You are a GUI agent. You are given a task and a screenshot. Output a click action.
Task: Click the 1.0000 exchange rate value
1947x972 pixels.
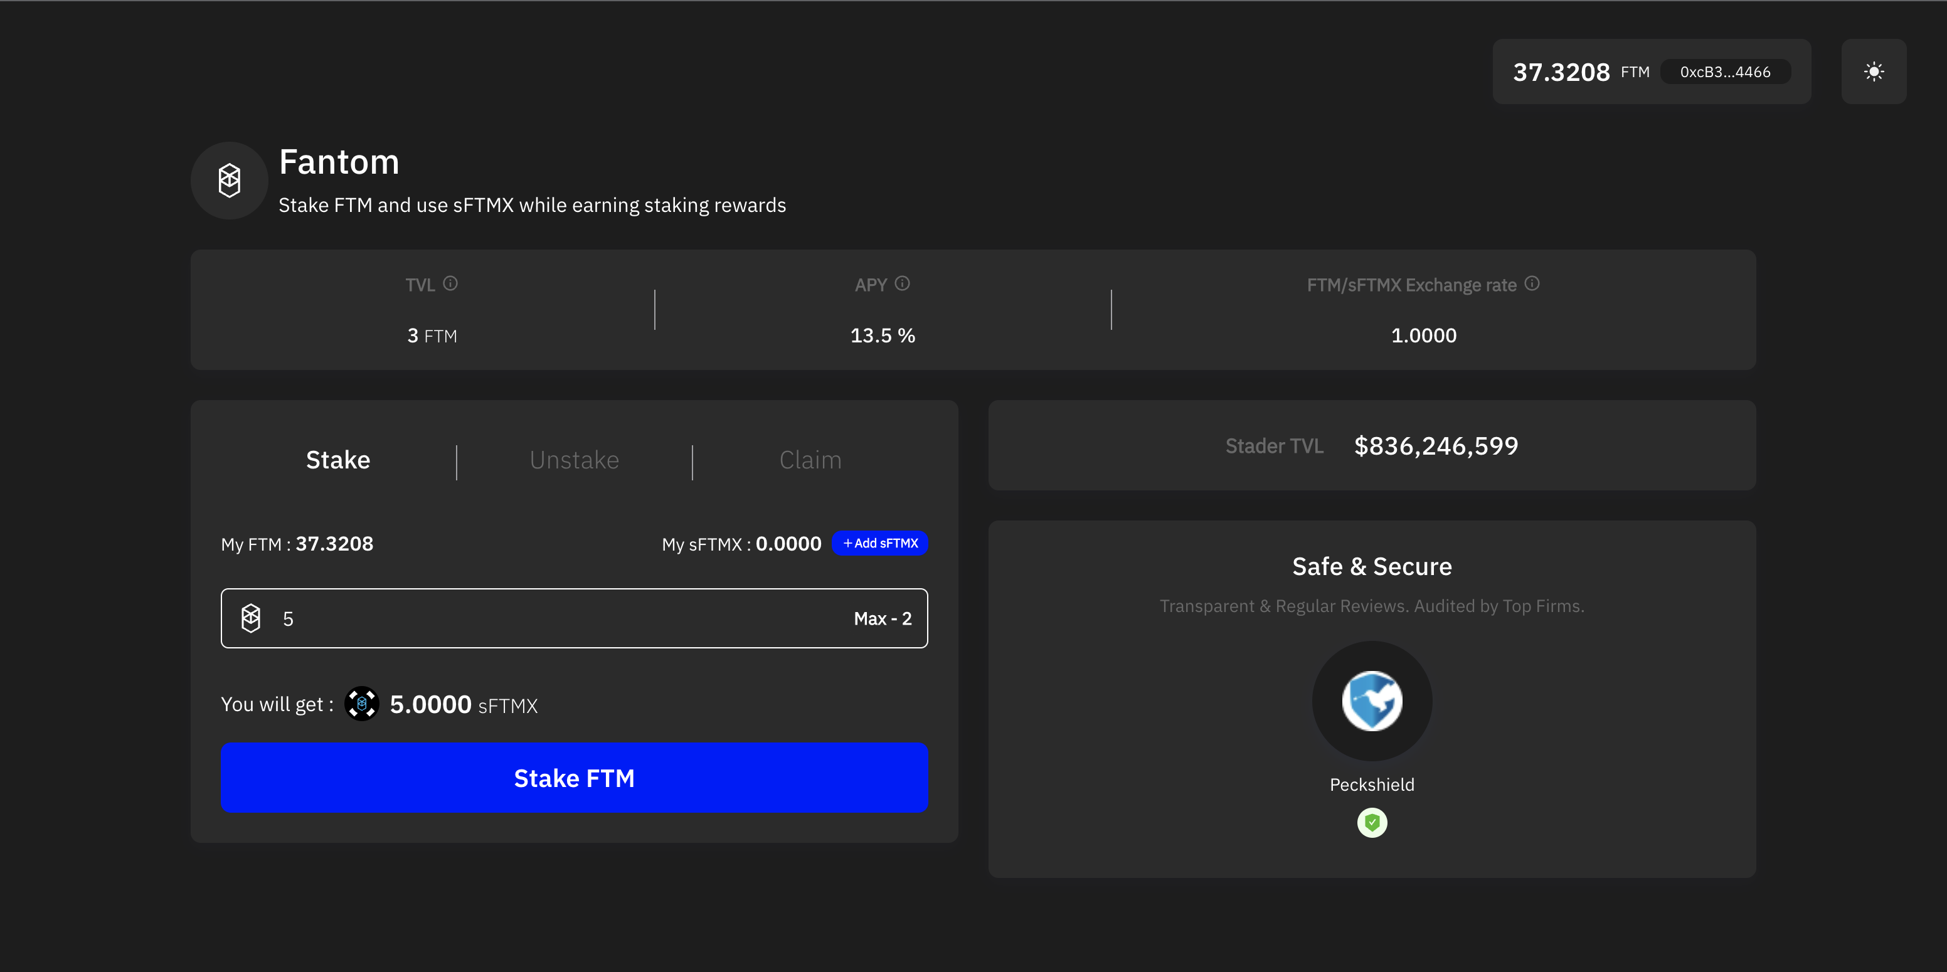coord(1424,335)
